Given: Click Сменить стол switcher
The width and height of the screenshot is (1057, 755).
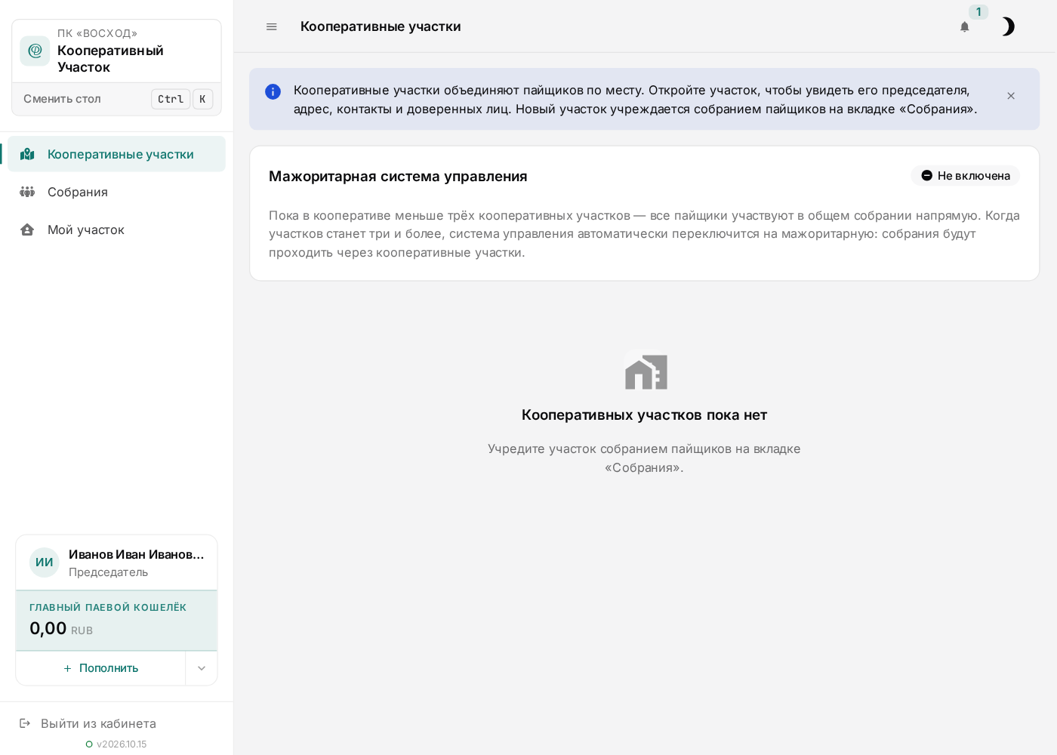Looking at the screenshot, I should tap(116, 99).
